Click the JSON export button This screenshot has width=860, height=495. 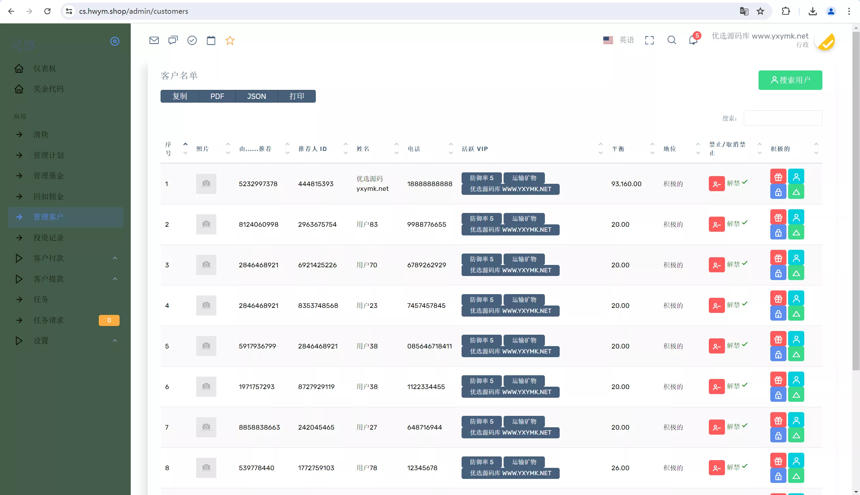[x=256, y=96]
